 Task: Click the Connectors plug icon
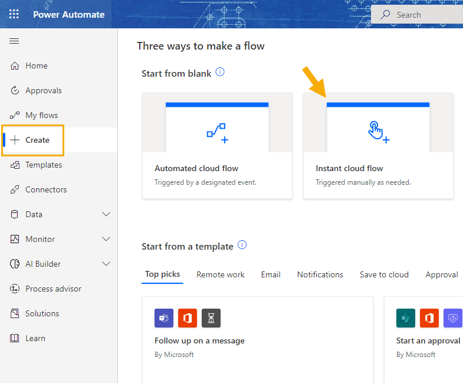15,189
